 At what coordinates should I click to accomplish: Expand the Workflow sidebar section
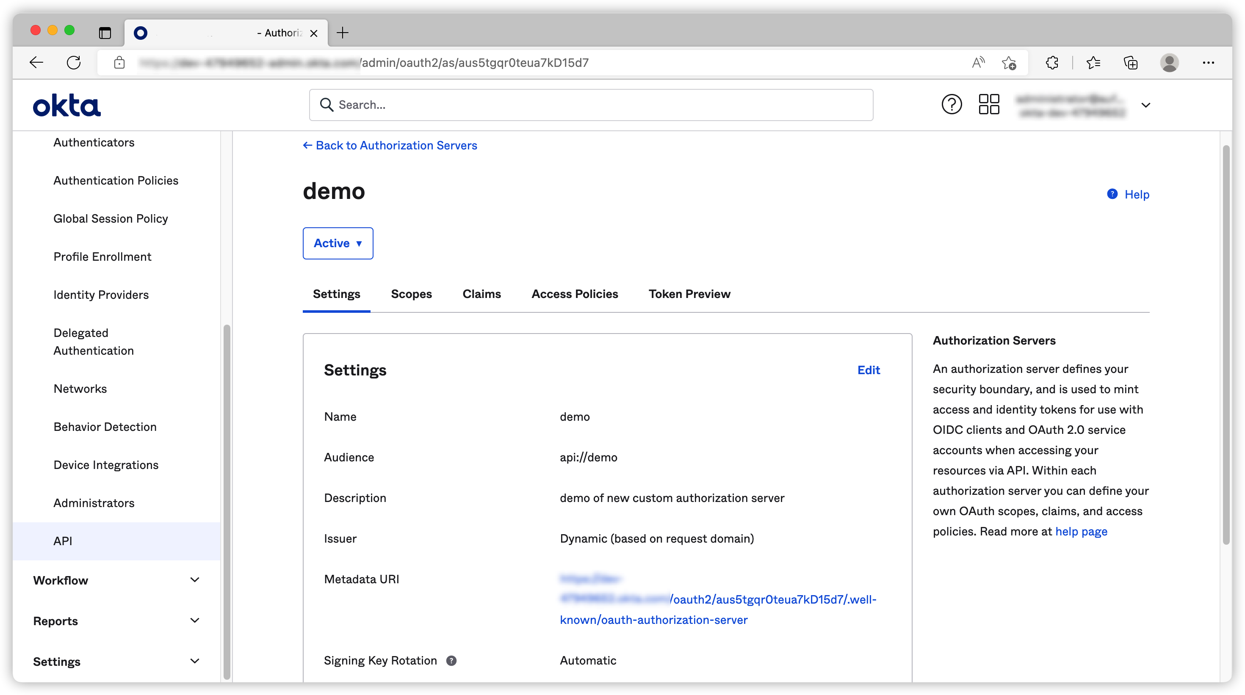point(194,579)
